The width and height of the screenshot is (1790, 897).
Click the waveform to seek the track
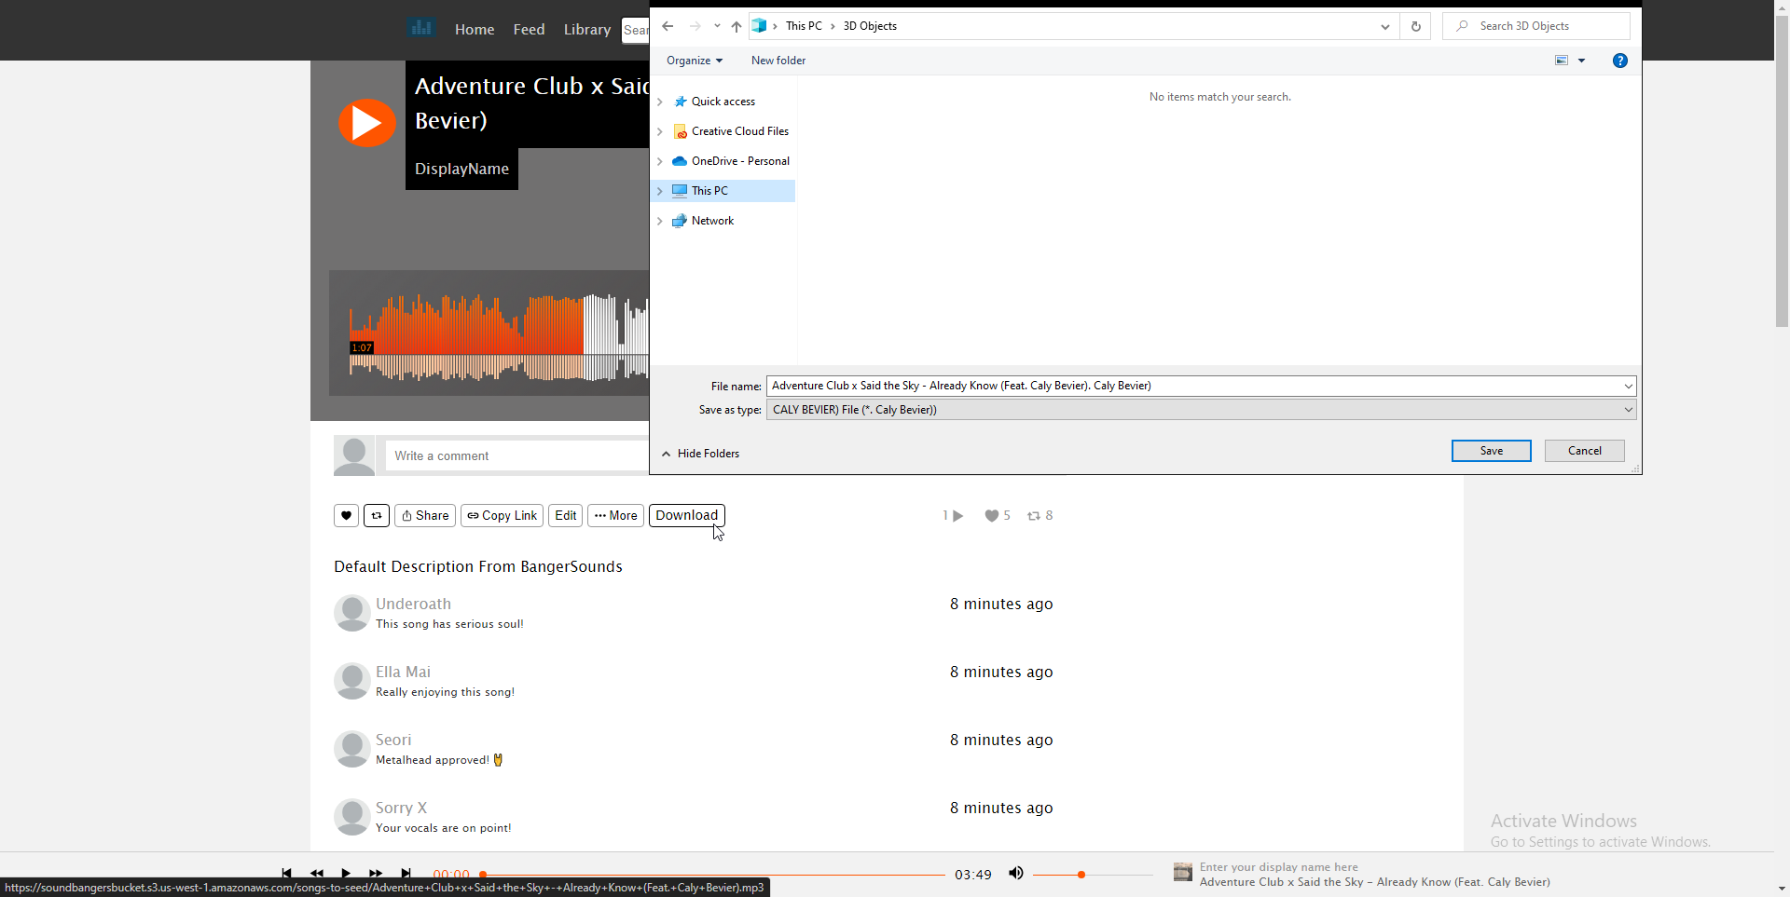[499, 337]
